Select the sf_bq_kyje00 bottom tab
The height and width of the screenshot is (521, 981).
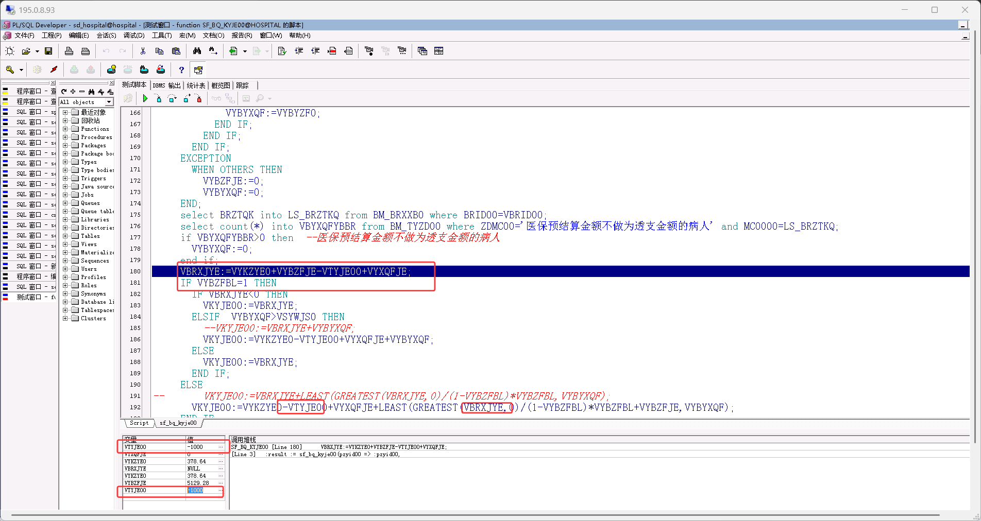click(x=178, y=423)
